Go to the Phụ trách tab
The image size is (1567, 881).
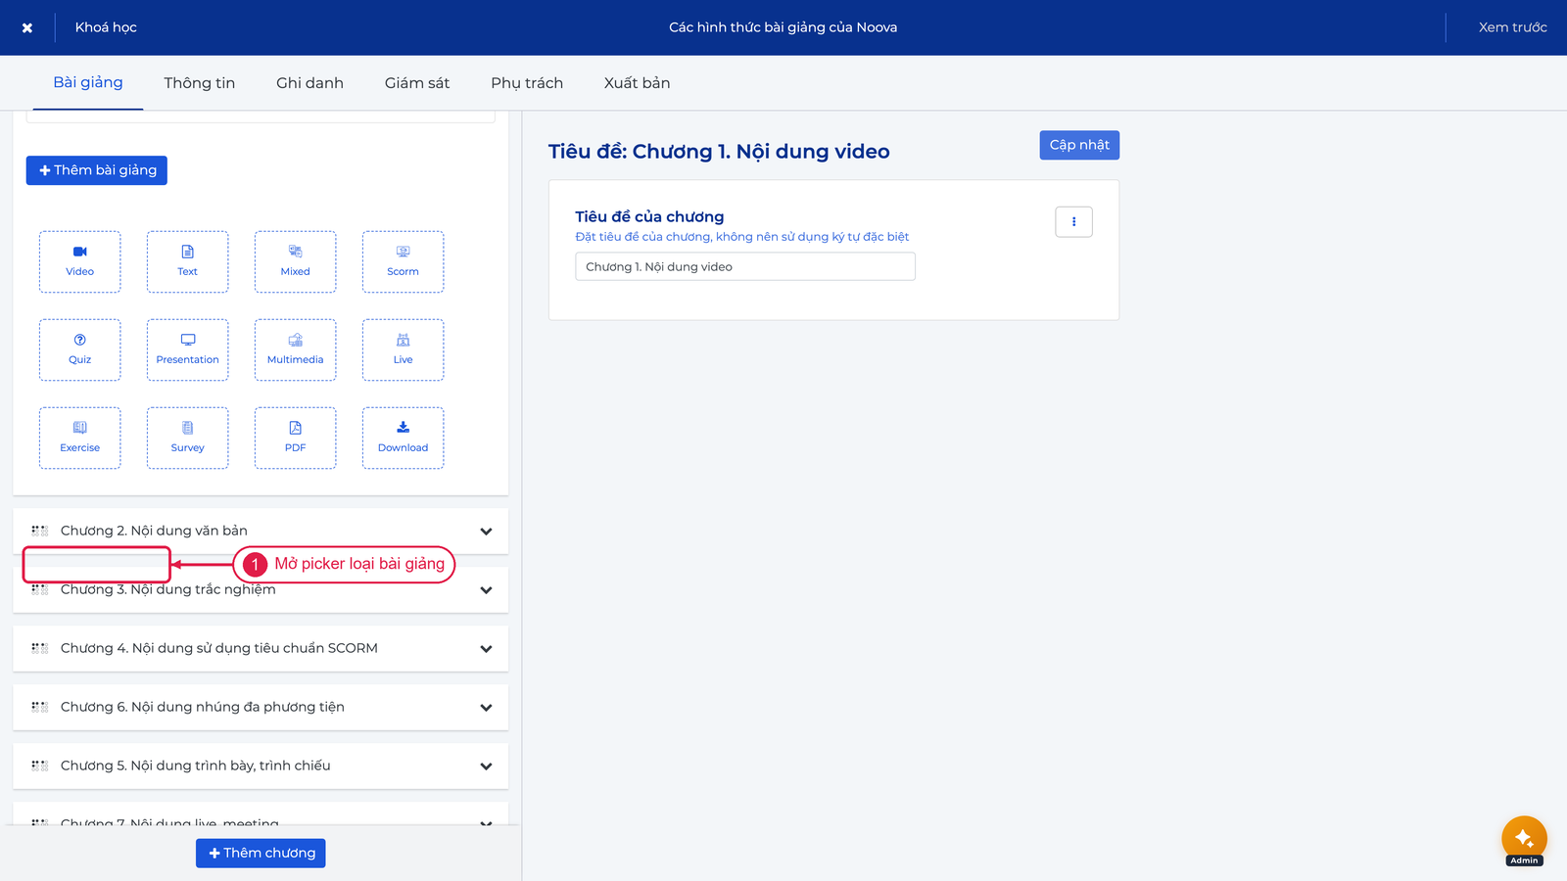[527, 83]
